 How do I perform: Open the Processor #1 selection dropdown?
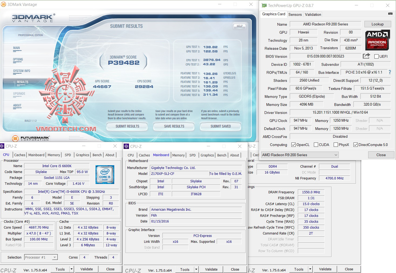(41, 257)
